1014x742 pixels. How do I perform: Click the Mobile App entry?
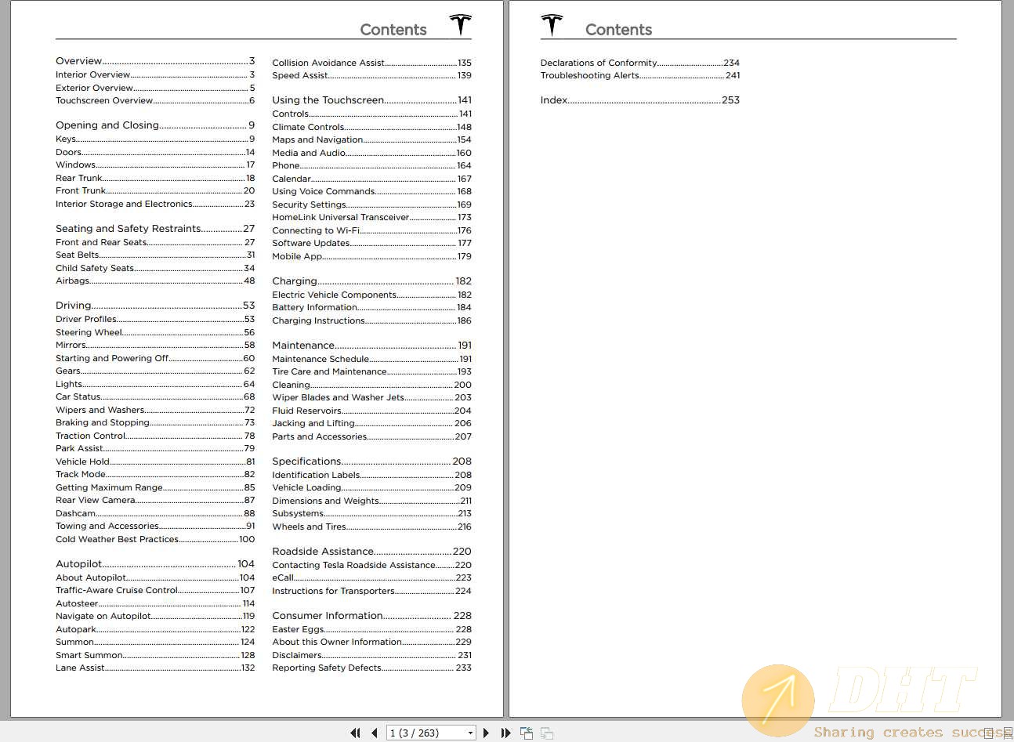(371, 256)
